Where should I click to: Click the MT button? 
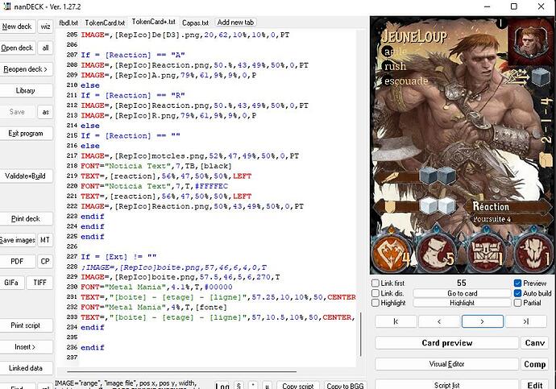tap(45, 240)
